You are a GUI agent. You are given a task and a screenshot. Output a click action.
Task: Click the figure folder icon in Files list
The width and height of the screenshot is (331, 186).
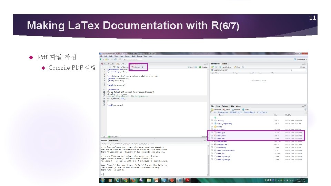pos(215,126)
